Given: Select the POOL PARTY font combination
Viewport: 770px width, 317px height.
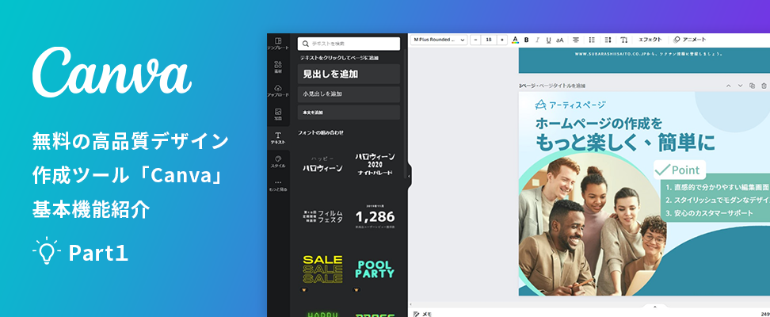Looking at the screenshot, I should 375,269.
